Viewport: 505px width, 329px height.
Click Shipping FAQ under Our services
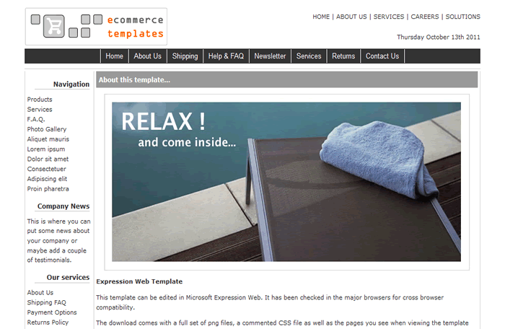(x=46, y=302)
